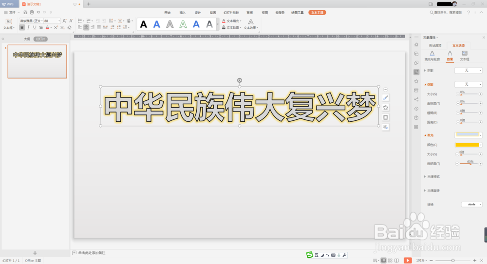Toggle Underline formatting
487x264 pixels.
click(35, 28)
